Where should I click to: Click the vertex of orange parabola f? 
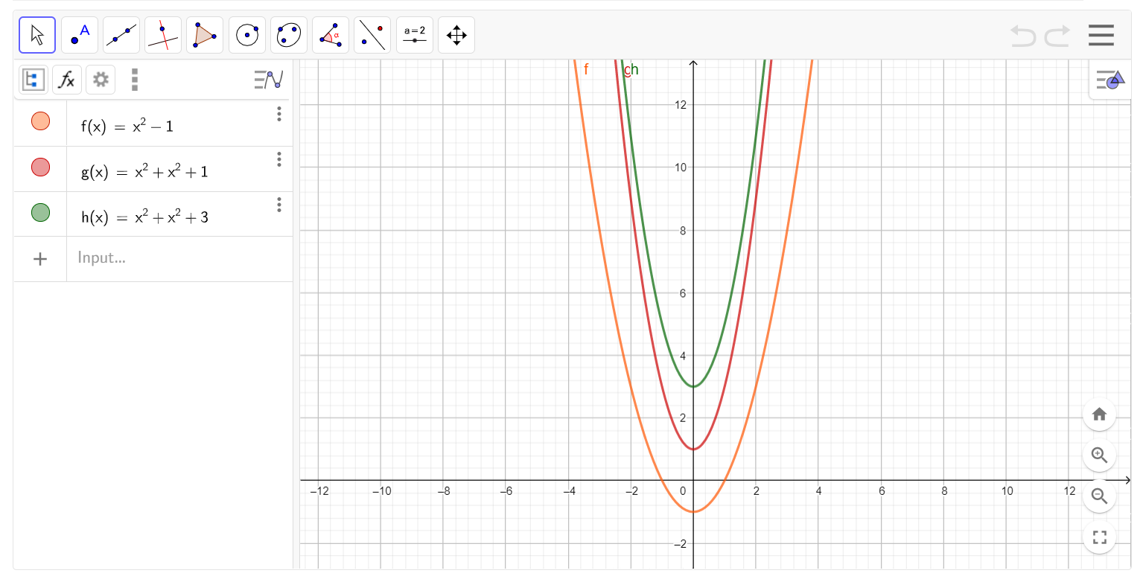point(693,511)
